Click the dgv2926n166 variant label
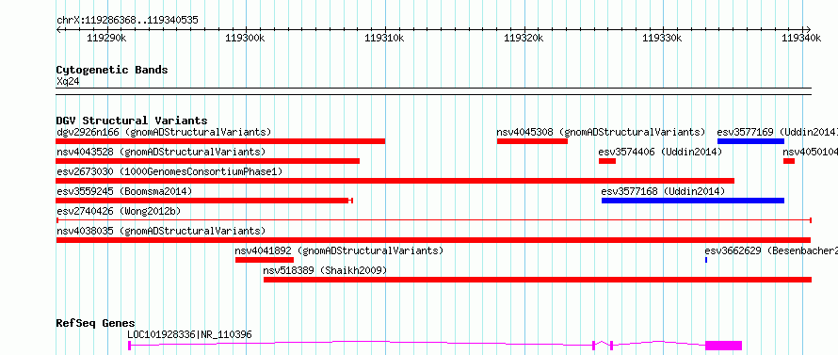The height and width of the screenshot is (355, 838). click(x=164, y=132)
